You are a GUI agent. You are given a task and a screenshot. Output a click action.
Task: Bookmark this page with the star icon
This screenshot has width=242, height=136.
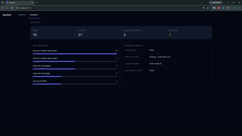208,8
